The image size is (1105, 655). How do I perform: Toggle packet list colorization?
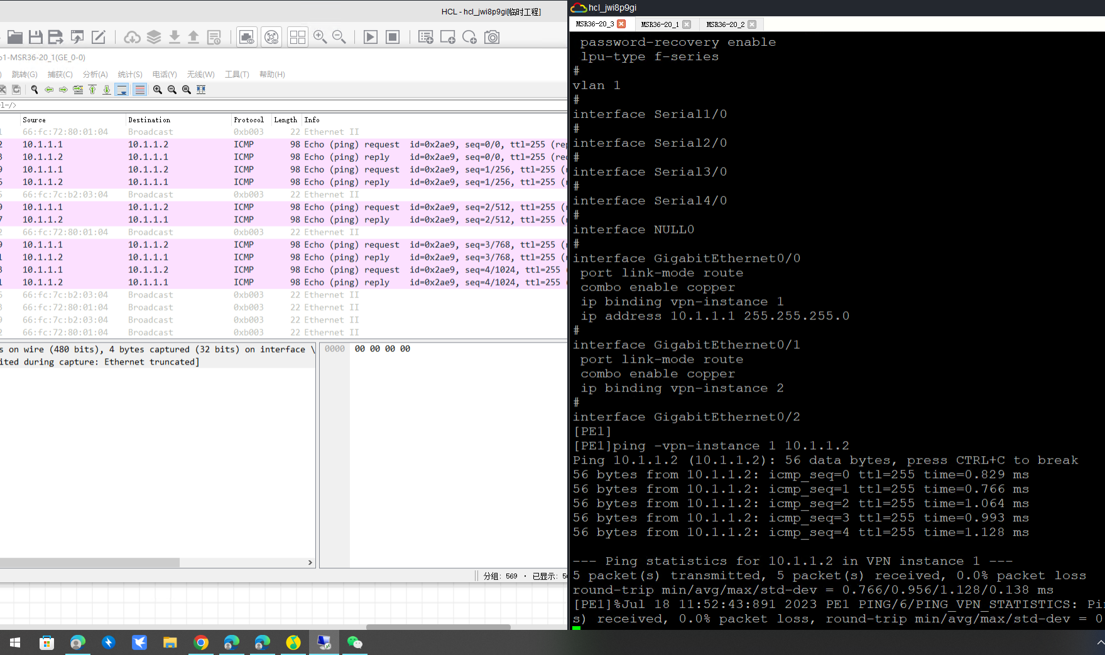click(139, 90)
